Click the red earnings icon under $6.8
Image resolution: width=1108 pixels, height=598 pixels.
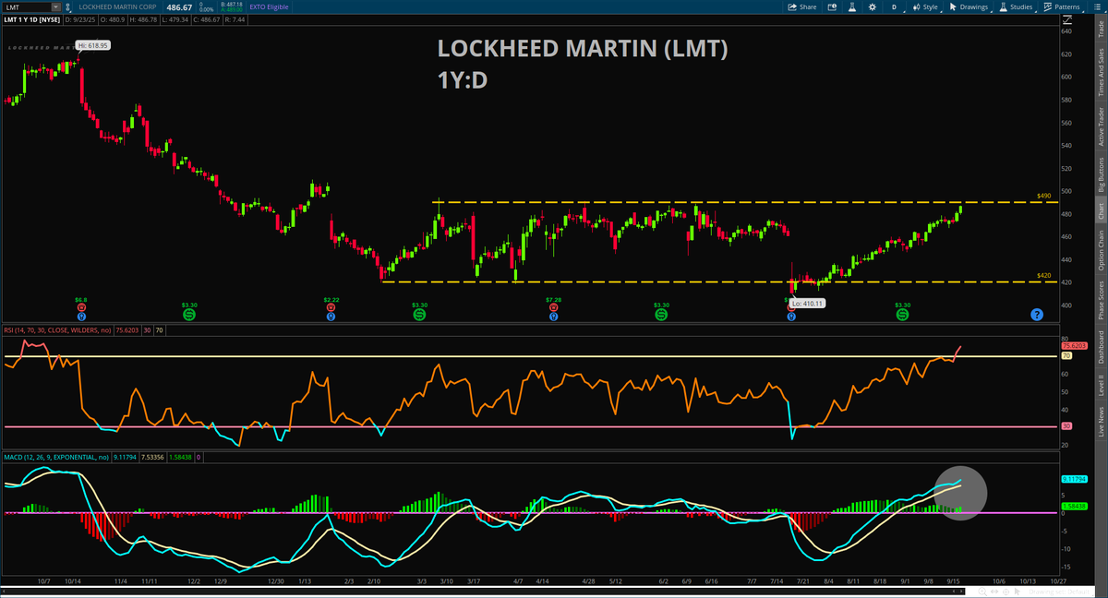point(81,307)
